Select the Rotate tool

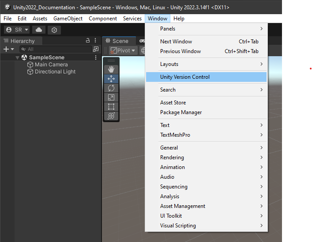click(111, 88)
